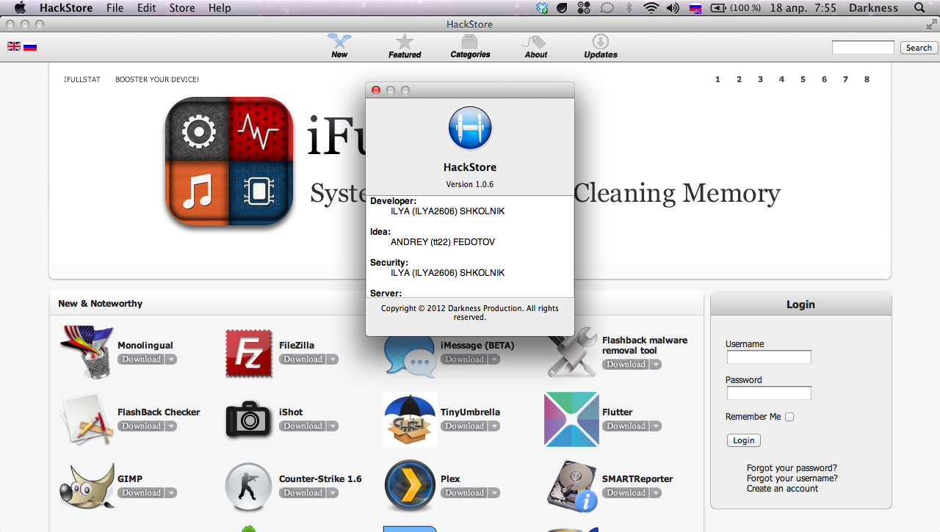The image size is (940, 532).
Task: Focus the Username input field
Action: (769, 357)
